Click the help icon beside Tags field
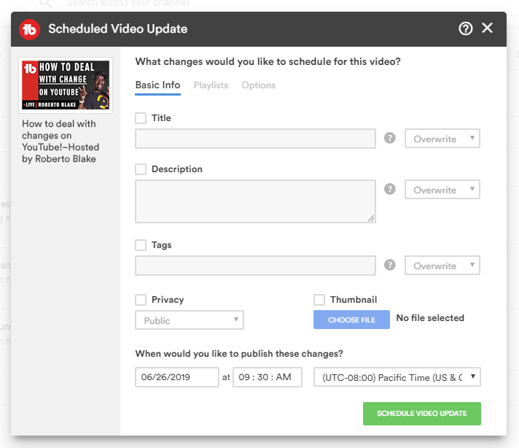This screenshot has height=448, width=519. 390,266
